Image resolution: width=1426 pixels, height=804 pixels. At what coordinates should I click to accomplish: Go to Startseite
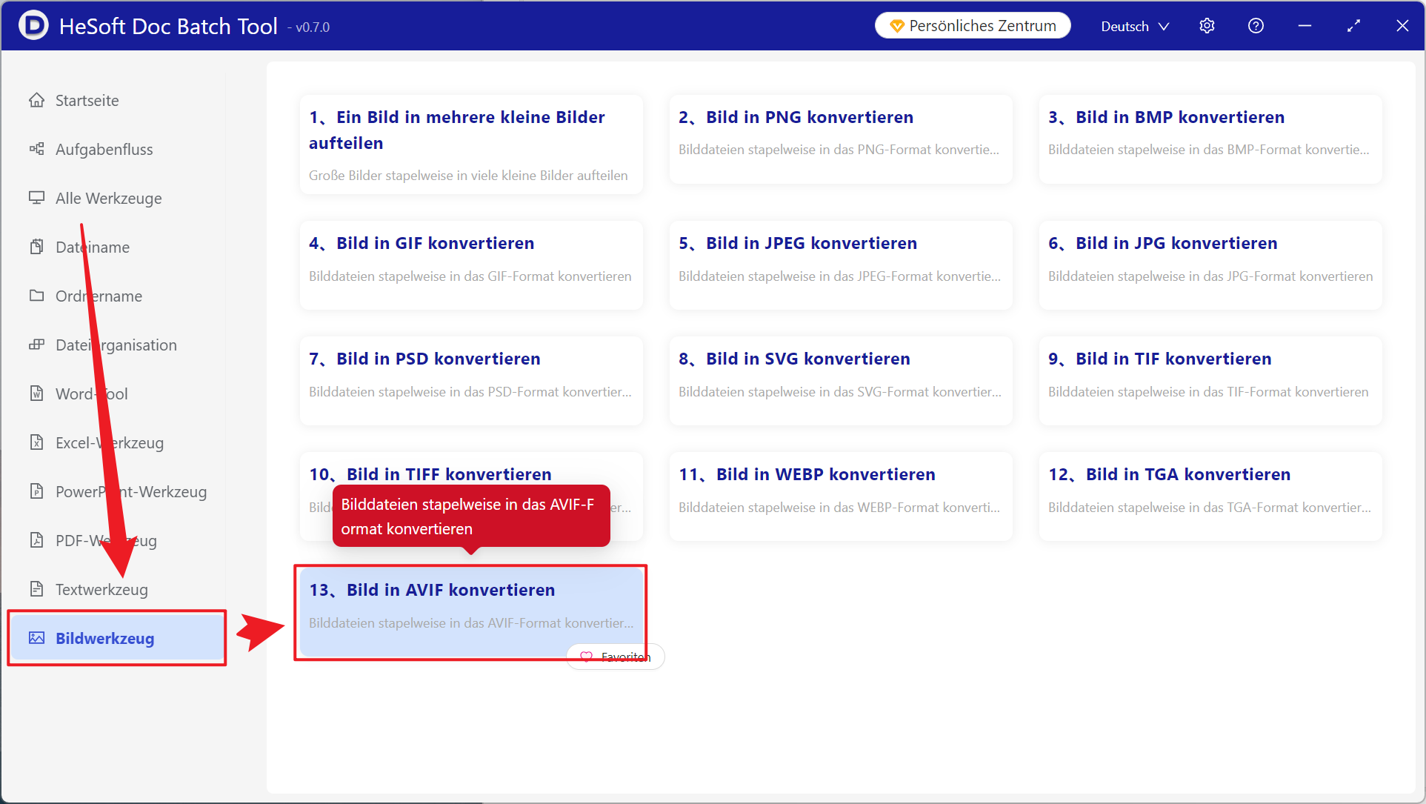coord(117,100)
